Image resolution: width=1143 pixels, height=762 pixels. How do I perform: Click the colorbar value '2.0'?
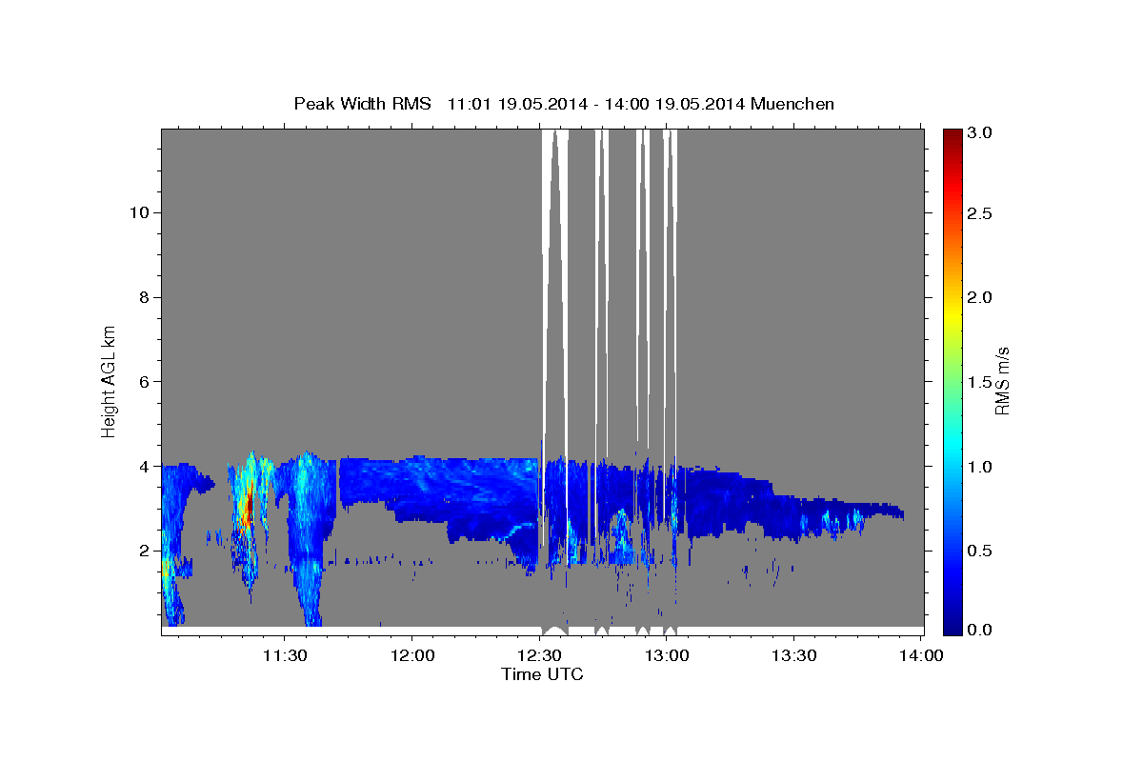(x=982, y=297)
